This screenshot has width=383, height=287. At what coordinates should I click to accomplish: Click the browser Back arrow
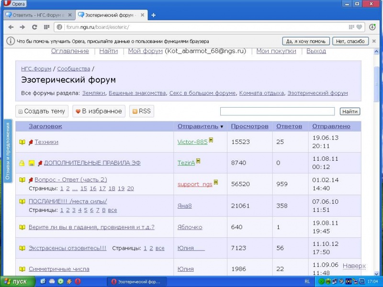(x=10, y=27)
